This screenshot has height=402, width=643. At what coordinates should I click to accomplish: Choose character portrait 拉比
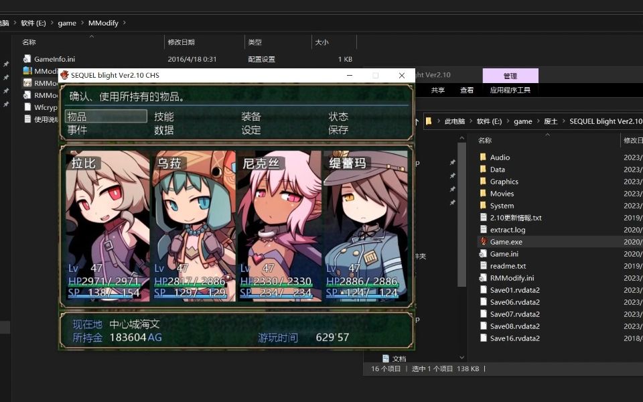click(x=107, y=226)
